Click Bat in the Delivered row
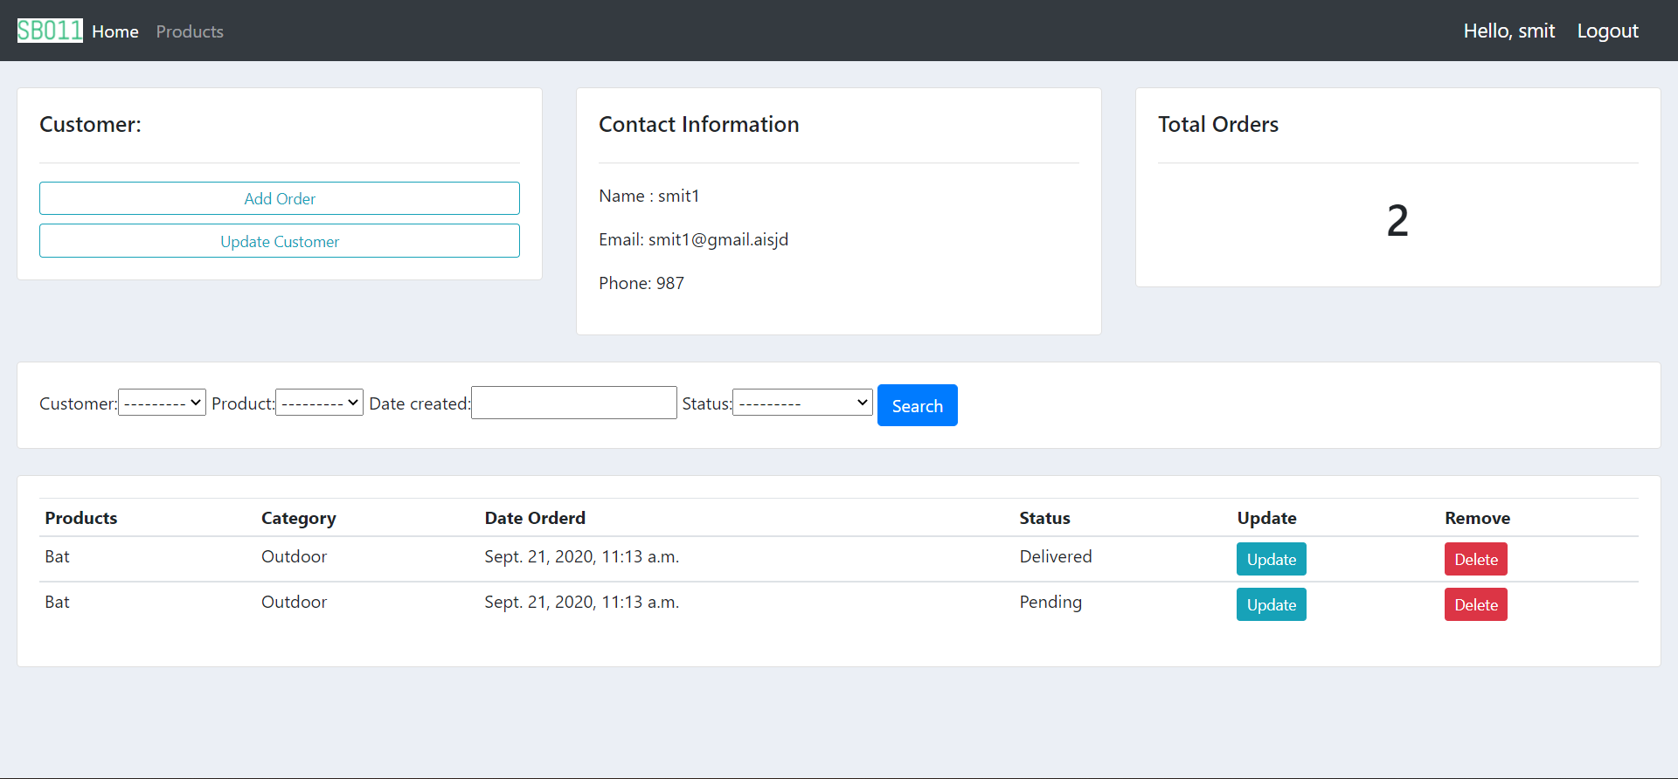Viewport: 1678px width, 779px height. [57, 556]
